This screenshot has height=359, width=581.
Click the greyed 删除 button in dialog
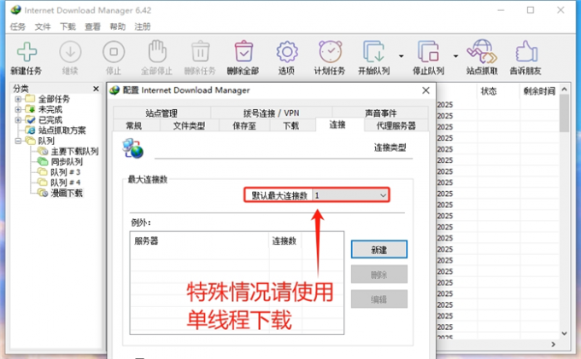point(379,275)
